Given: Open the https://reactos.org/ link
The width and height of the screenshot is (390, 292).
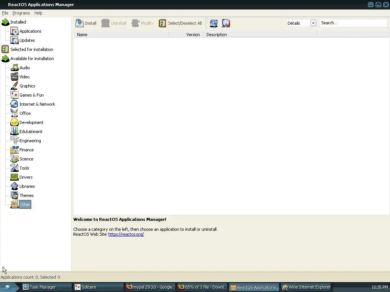Looking at the screenshot, I should click(x=126, y=234).
